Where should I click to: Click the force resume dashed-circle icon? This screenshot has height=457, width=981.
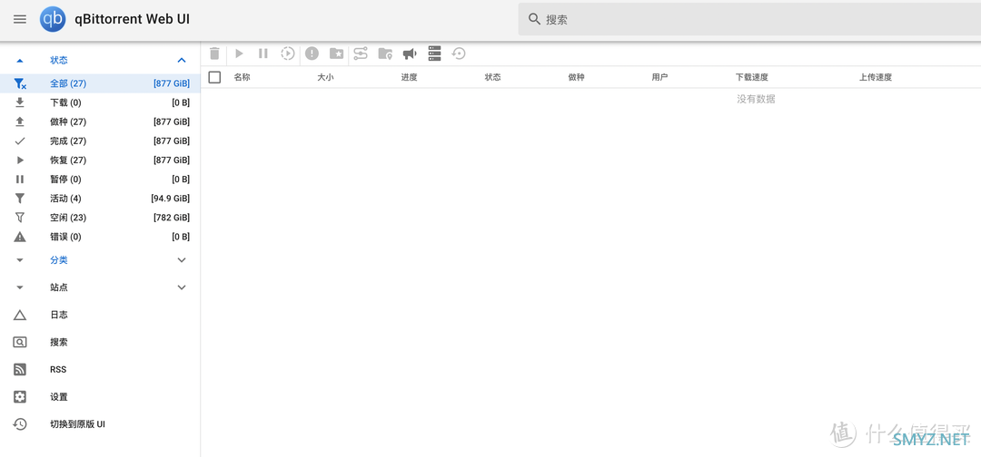[287, 53]
